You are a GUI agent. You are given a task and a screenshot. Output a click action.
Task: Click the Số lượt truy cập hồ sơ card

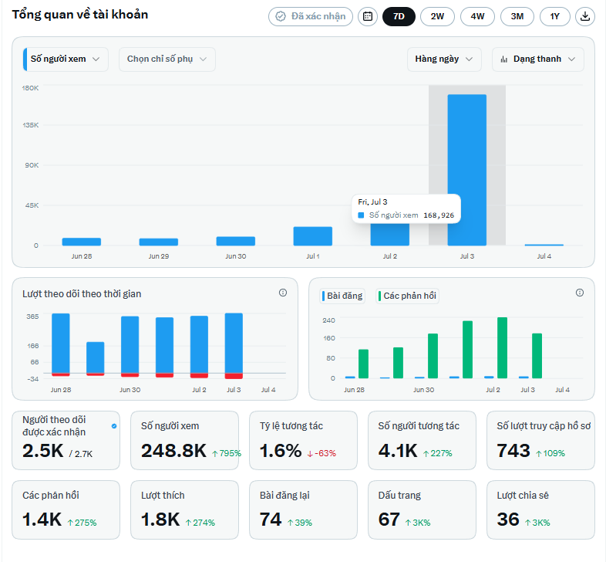540,441
